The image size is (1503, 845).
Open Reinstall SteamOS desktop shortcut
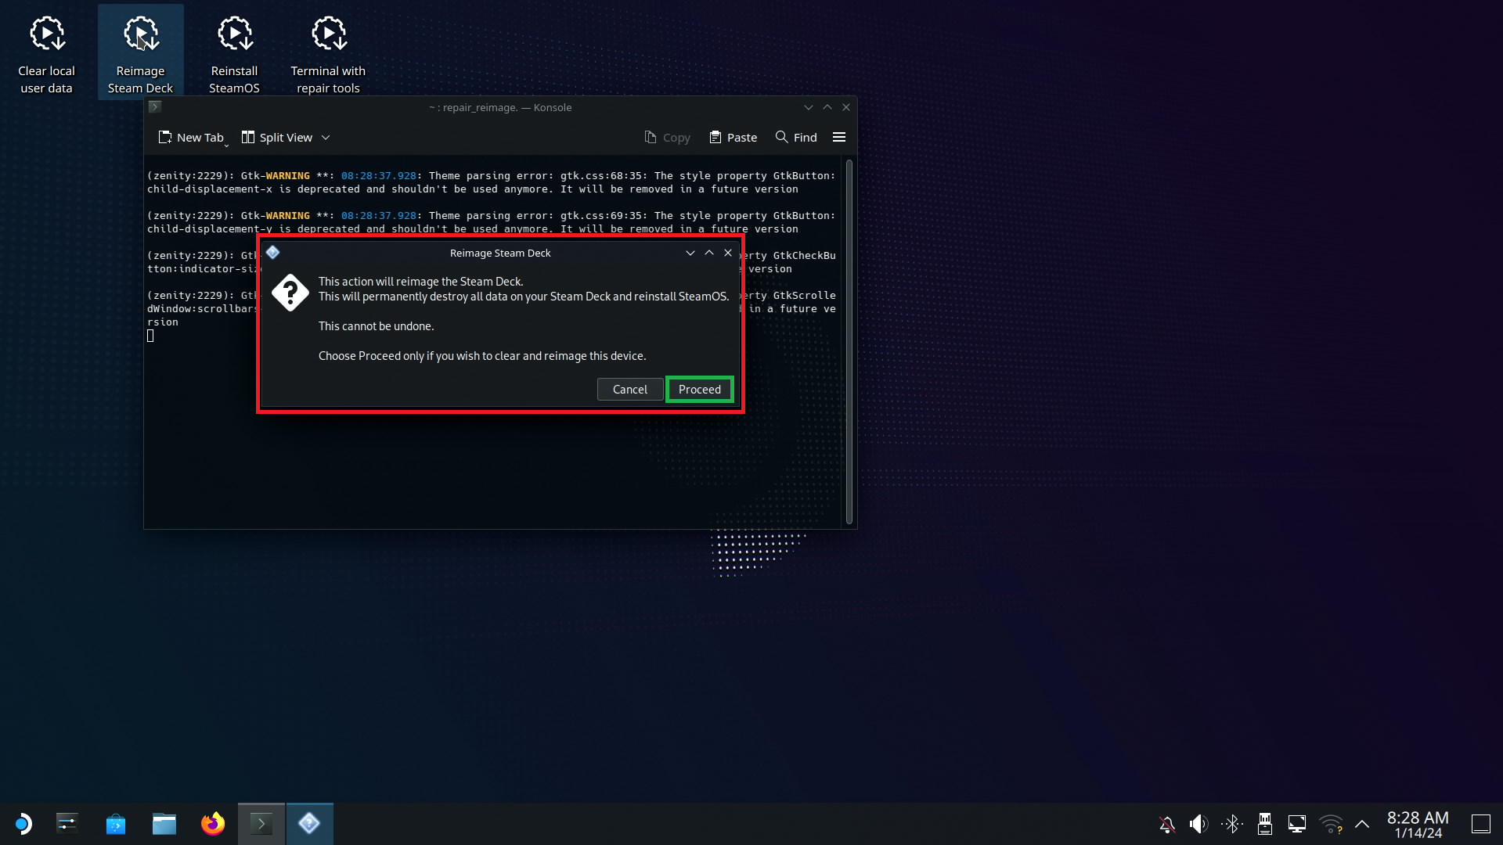234,52
